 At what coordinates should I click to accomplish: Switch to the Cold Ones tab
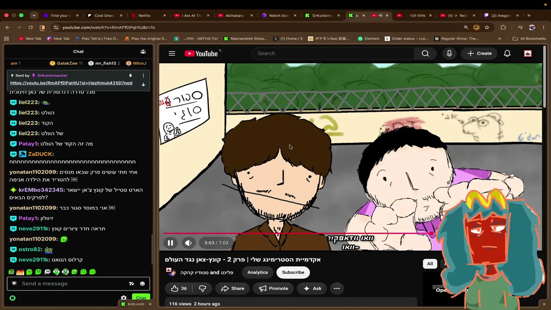[x=105, y=15]
